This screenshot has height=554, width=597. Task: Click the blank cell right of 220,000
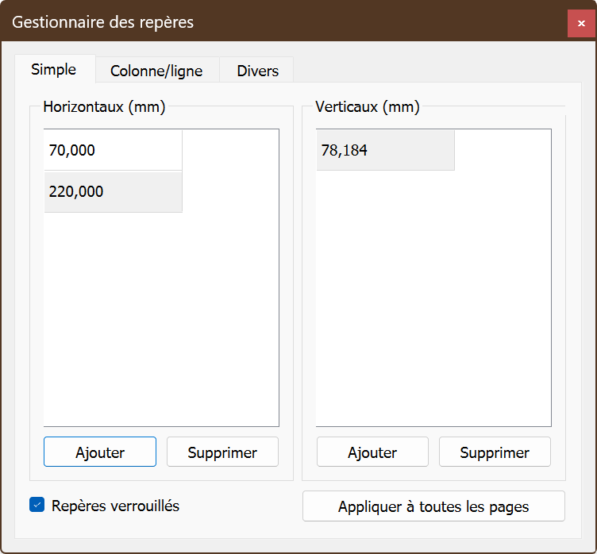(x=230, y=191)
